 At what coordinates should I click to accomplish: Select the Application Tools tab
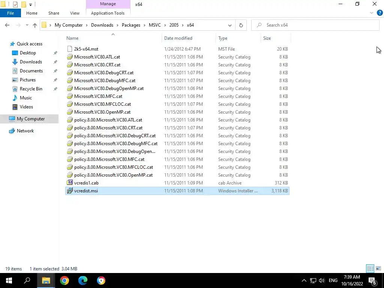tap(108, 13)
